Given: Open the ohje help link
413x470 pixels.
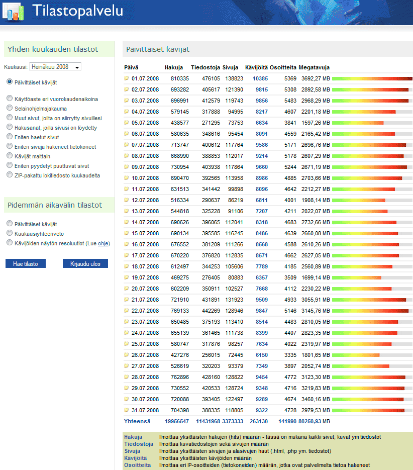Looking at the screenshot, I should (103, 243).
